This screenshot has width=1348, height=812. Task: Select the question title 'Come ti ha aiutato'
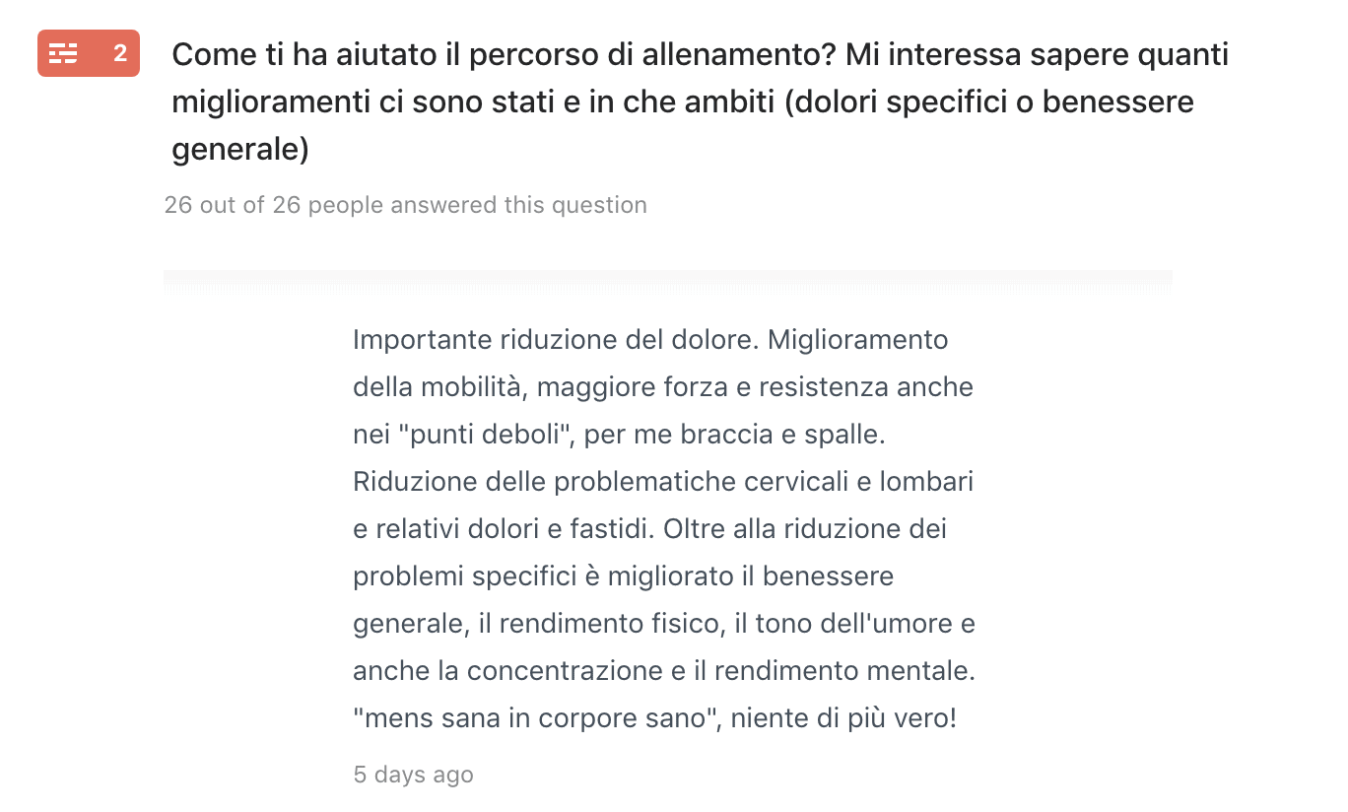[700, 101]
